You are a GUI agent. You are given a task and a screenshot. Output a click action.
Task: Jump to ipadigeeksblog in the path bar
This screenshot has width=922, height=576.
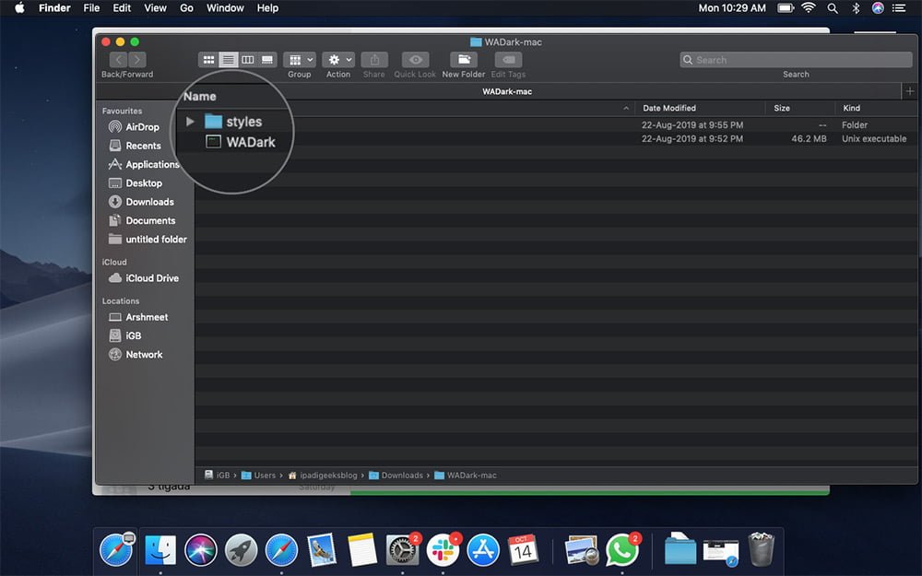point(322,475)
